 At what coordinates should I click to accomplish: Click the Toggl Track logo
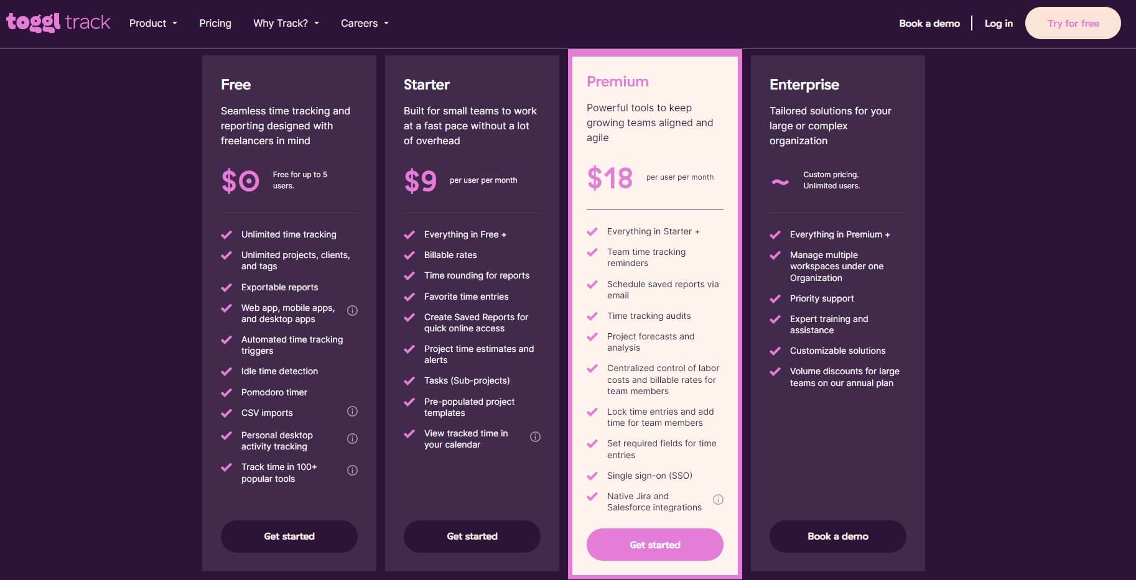(58, 23)
